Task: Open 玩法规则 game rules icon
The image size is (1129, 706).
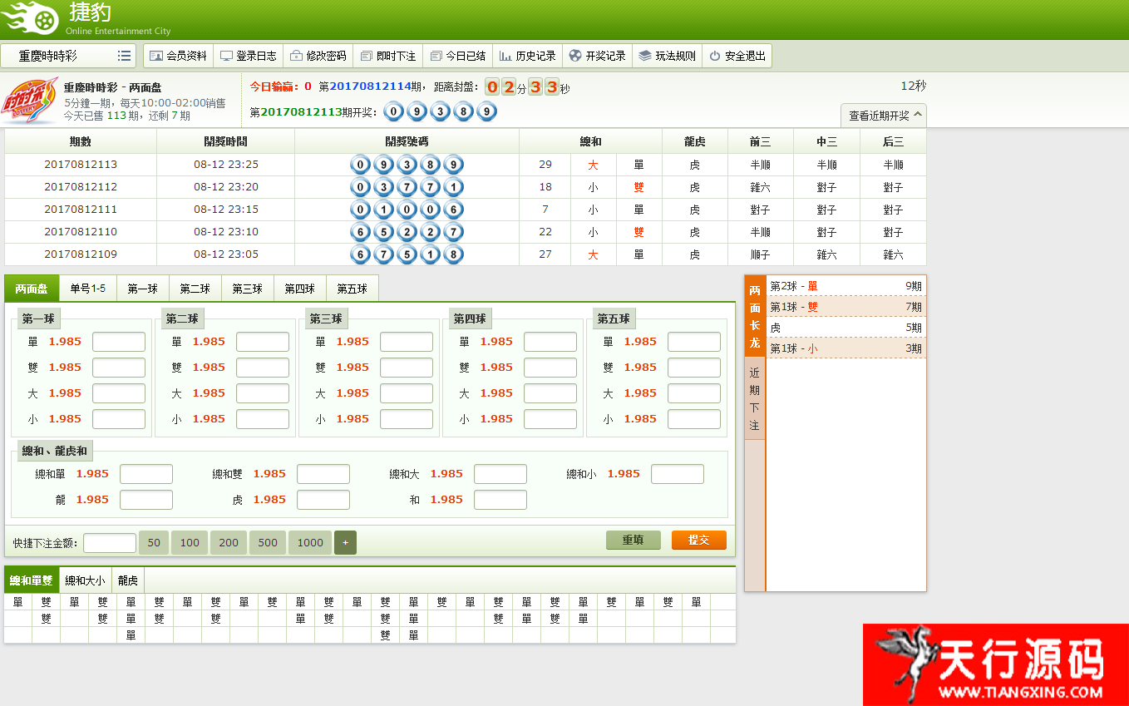Action: coord(645,56)
